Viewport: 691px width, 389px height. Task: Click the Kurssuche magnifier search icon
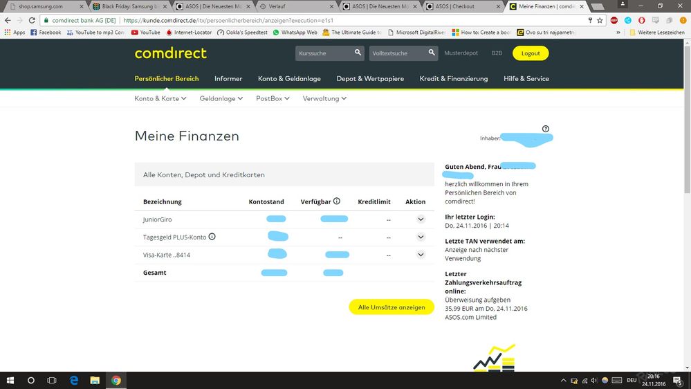coord(358,53)
